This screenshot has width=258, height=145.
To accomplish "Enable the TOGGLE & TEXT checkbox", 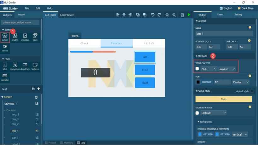I will point(197,69).
